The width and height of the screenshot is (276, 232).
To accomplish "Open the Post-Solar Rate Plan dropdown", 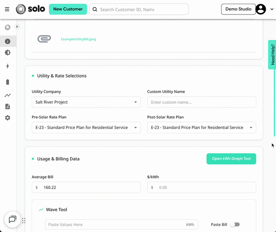I will (x=201, y=128).
